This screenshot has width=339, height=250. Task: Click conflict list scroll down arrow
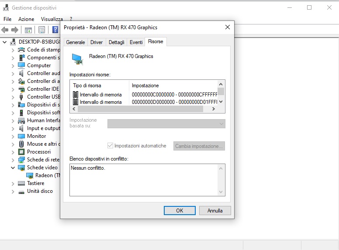(x=221, y=192)
